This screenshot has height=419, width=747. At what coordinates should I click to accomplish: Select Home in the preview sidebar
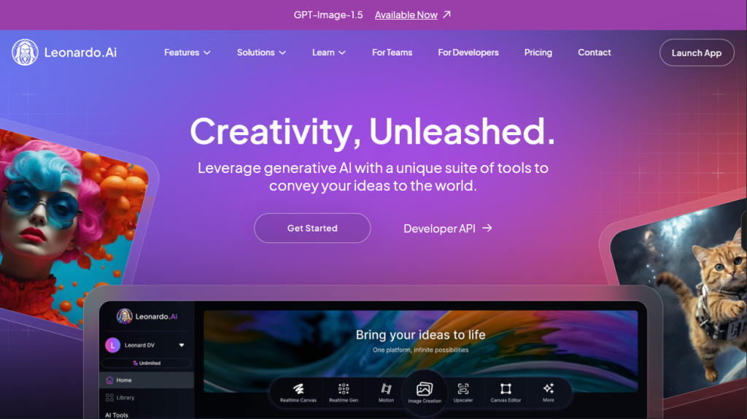pos(147,380)
